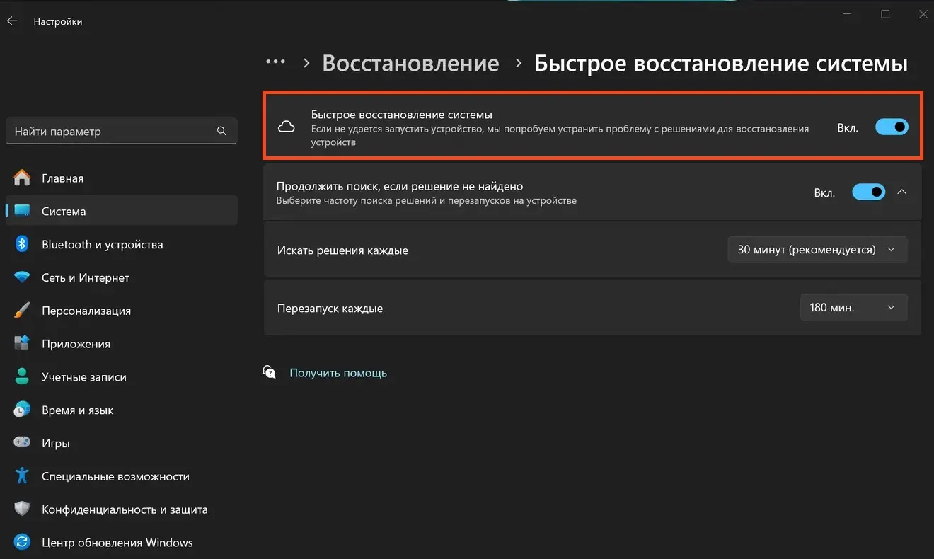Click the Bluetooth icon in sidebar

(x=22, y=244)
